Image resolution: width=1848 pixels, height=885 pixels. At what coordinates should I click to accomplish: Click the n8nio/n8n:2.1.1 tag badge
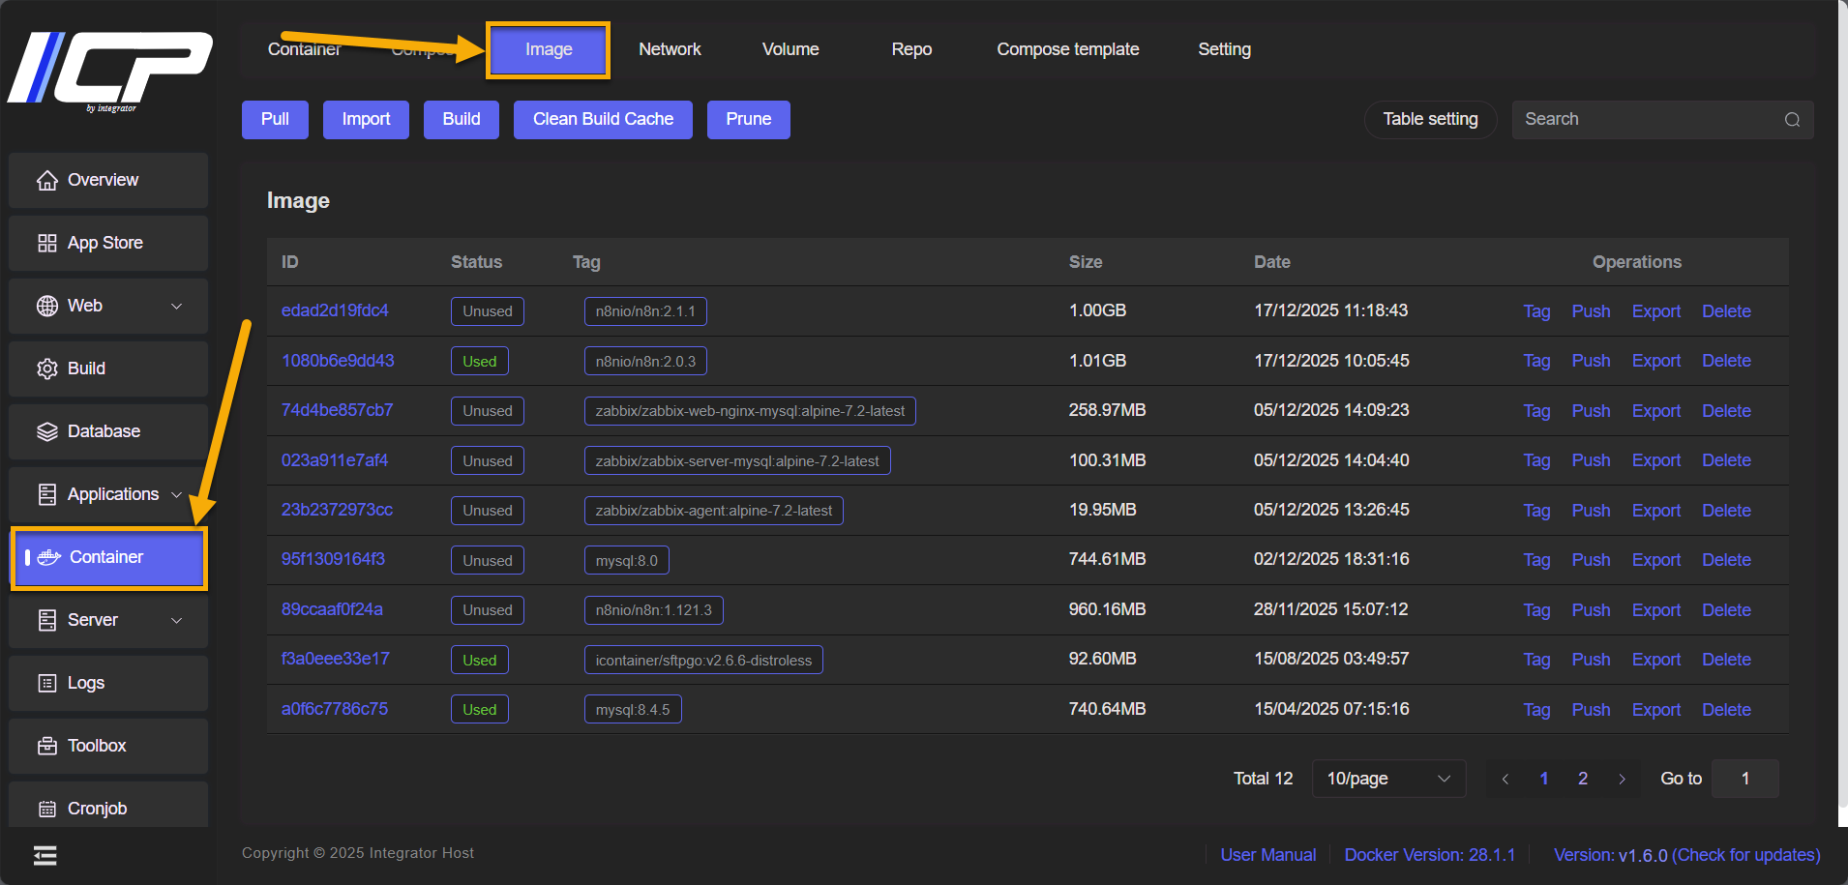click(x=645, y=311)
